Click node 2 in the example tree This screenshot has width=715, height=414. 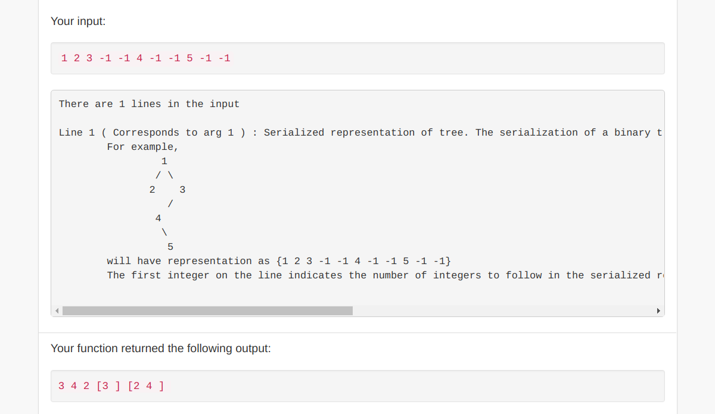pos(152,190)
